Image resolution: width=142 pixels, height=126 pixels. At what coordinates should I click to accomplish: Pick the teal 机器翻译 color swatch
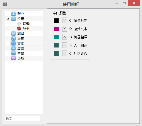click(x=56, y=37)
